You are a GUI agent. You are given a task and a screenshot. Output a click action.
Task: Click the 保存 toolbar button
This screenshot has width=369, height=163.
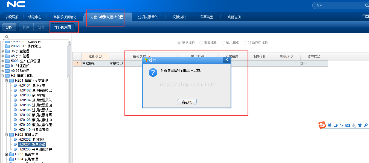point(26,27)
